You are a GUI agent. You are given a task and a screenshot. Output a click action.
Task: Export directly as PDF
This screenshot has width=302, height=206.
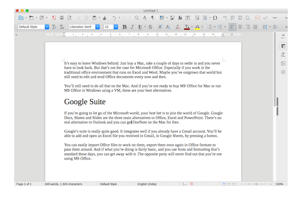point(54,18)
